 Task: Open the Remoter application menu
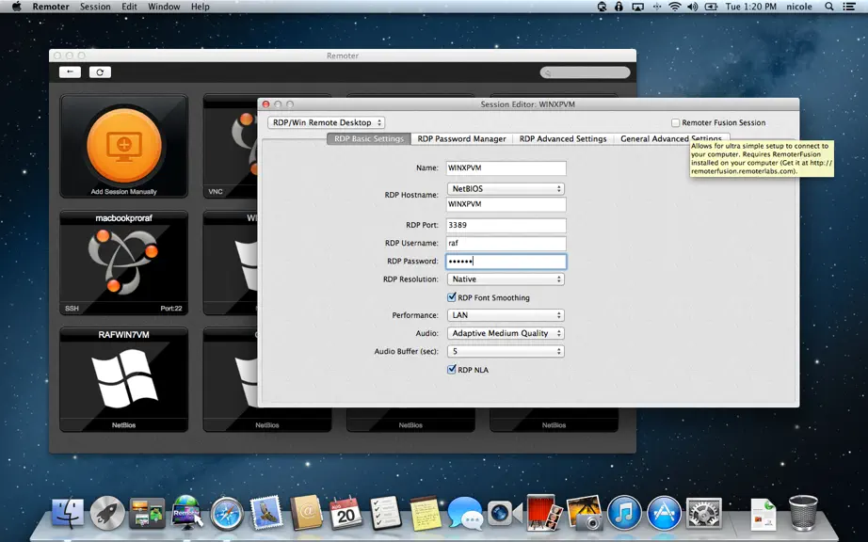(51, 7)
